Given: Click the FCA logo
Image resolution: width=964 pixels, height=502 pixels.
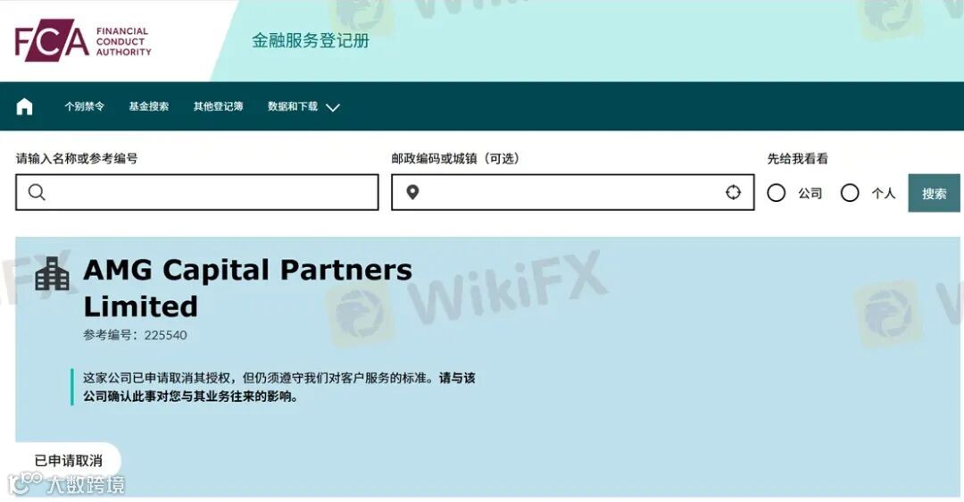Looking at the screenshot, I should click(83, 40).
